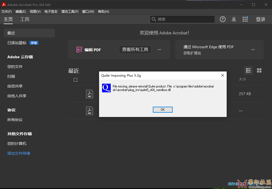Switch to the 主页 tab
This screenshot has height=189, width=272.
[8, 19]
